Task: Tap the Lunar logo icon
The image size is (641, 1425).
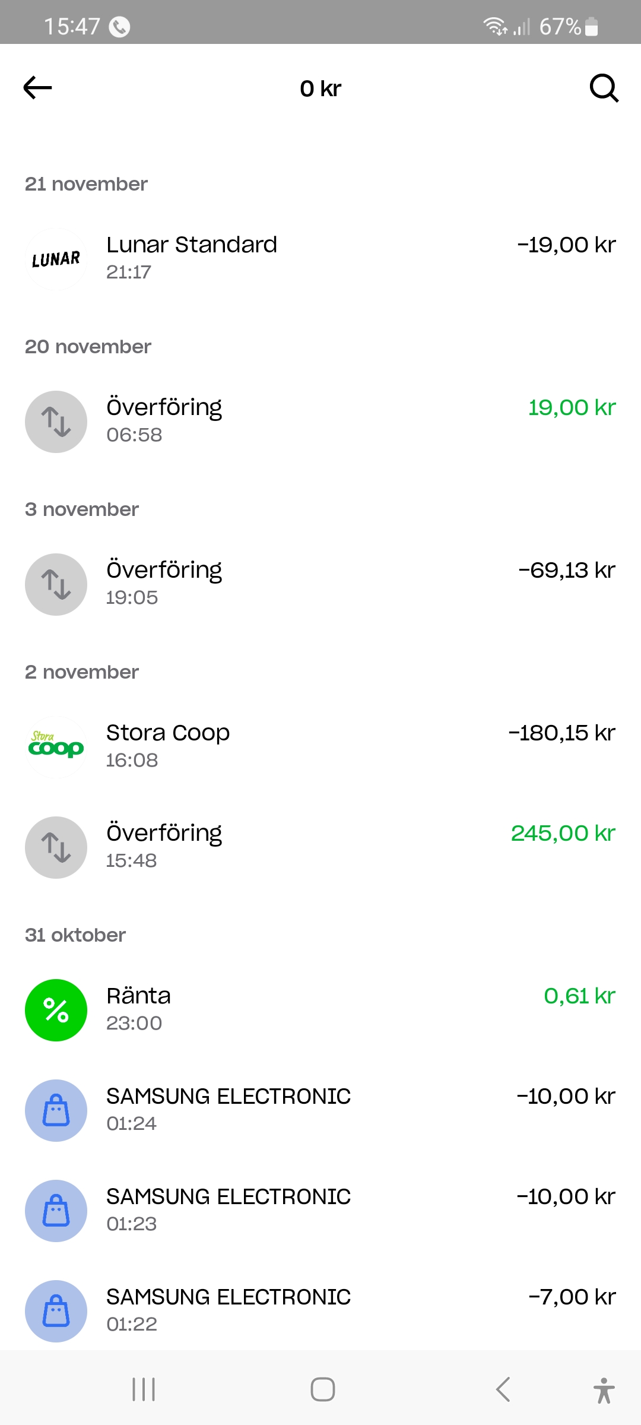Action: (56, 259)
